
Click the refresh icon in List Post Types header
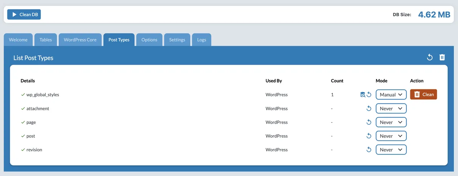click(430, 57)
